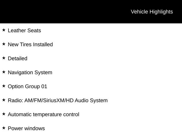The width and height of the screenshot is (182, 136).
Task: Open the Navigation System highlight text
Action: click(30, 73)
